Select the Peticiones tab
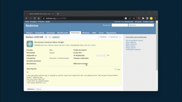182x102 pixels. point(75,33)
